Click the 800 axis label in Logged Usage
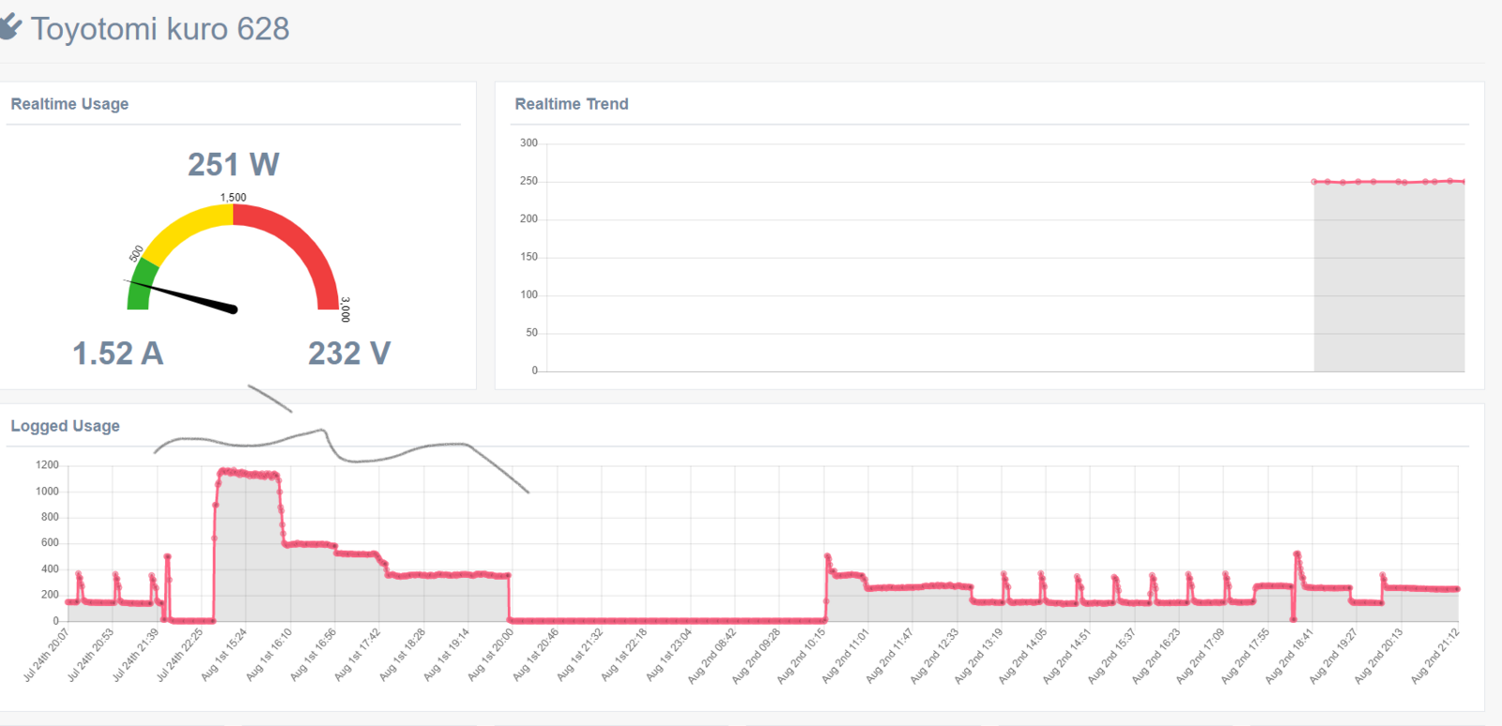 (x=50, y=517)
